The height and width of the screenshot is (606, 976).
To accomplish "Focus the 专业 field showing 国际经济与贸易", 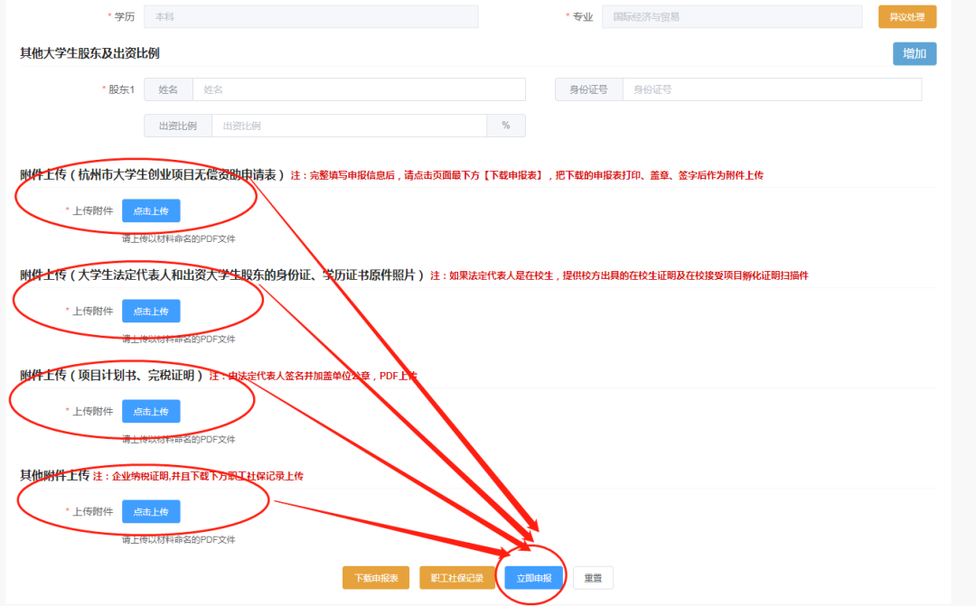I will tap(732, 17).
